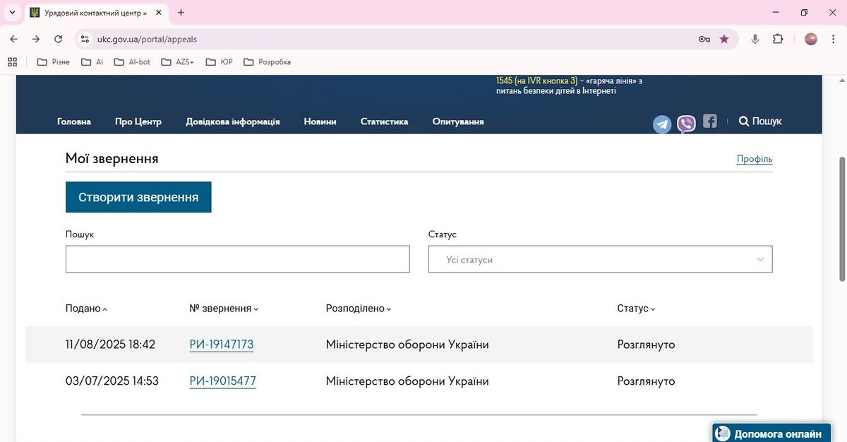847x442 pixels.
Task: Close the Урядовий контактний центр tab
Action: tap(158, 13)
